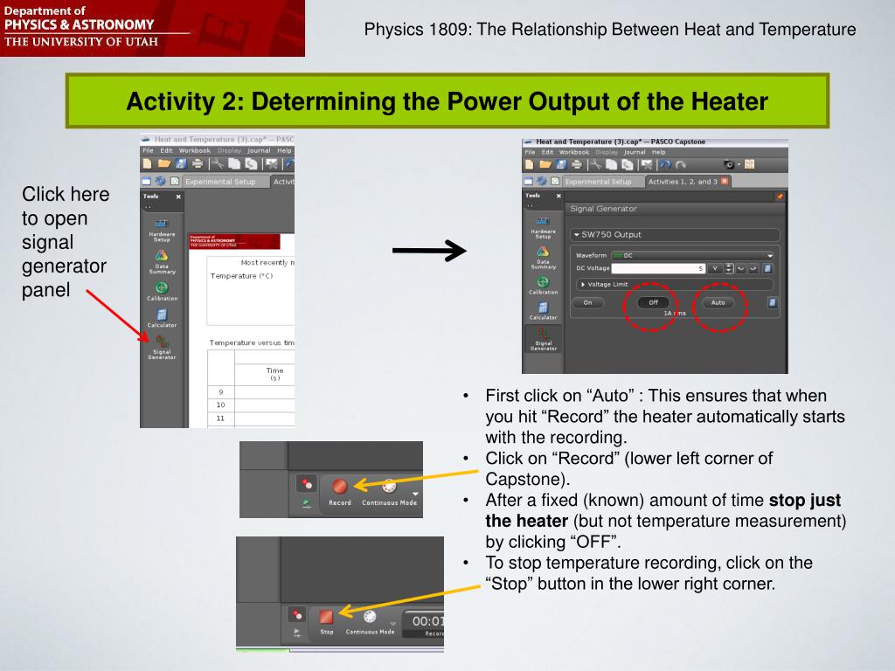Click Continuous Mode icon next to Record
This screenshot has height=671, width=895.
[x=389, y=487]
